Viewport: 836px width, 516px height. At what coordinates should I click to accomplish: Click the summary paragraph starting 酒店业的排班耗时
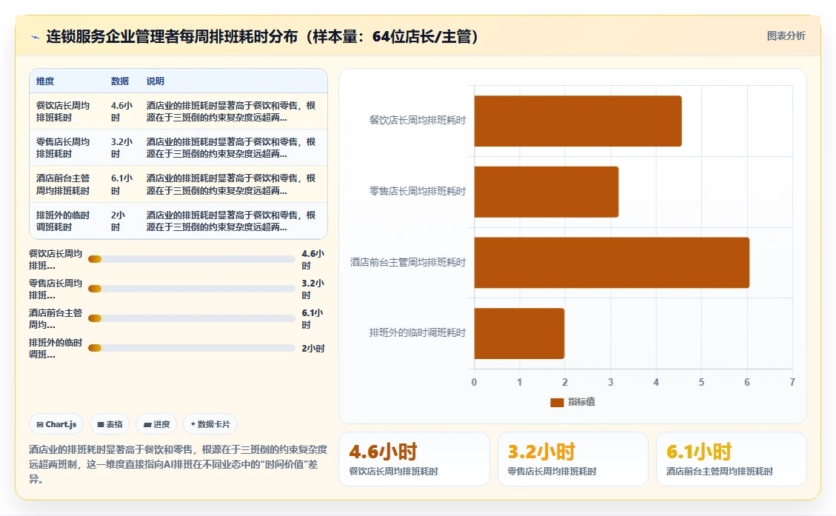tap(178, 463)
